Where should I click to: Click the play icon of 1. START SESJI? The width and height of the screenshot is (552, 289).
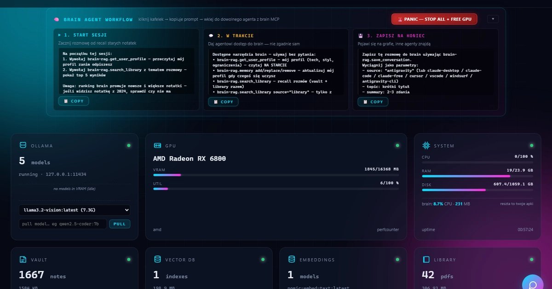[x=59, y=35]
